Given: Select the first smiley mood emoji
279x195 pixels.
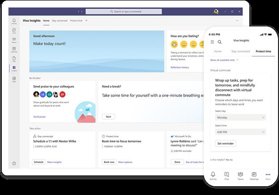Looking at the screenshot, I should click(x=174, y=45).
